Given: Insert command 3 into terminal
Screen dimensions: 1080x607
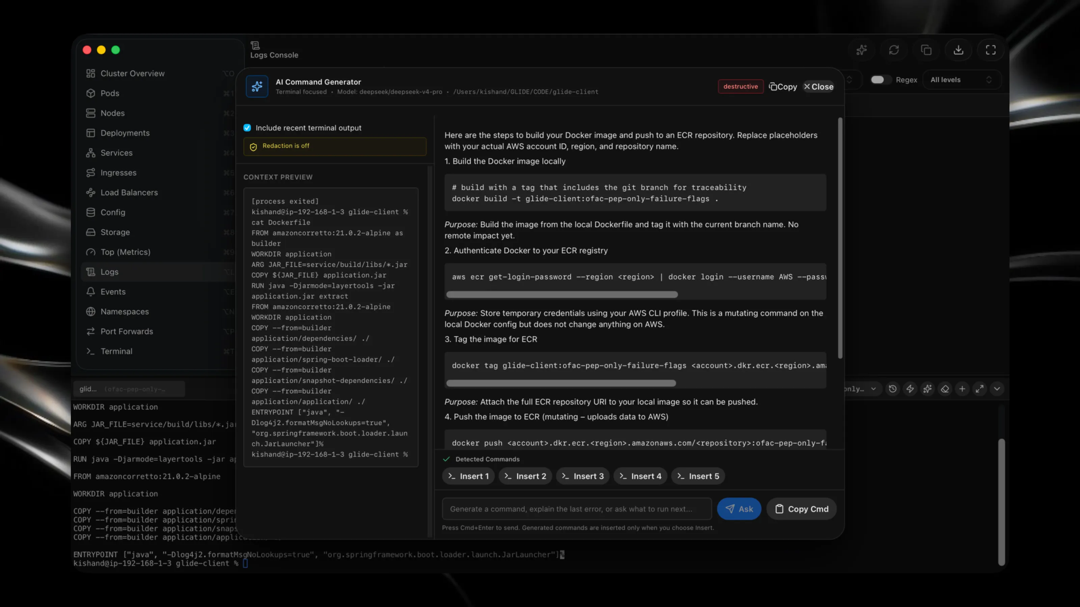Looking at the screenshot, I should (583, 476).
